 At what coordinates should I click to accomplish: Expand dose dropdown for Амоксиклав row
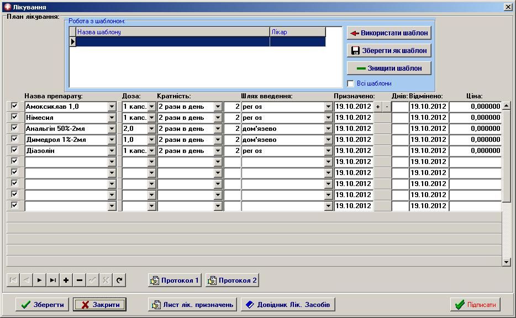point(151,107)
